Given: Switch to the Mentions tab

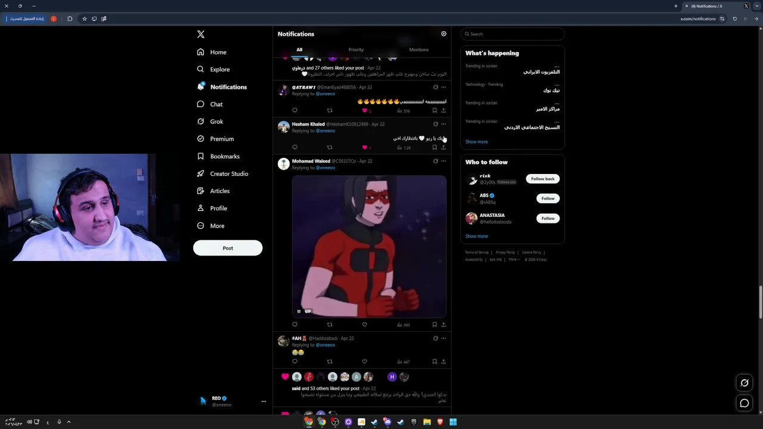Looking at the screenshot, I should (x=418, y=49).
